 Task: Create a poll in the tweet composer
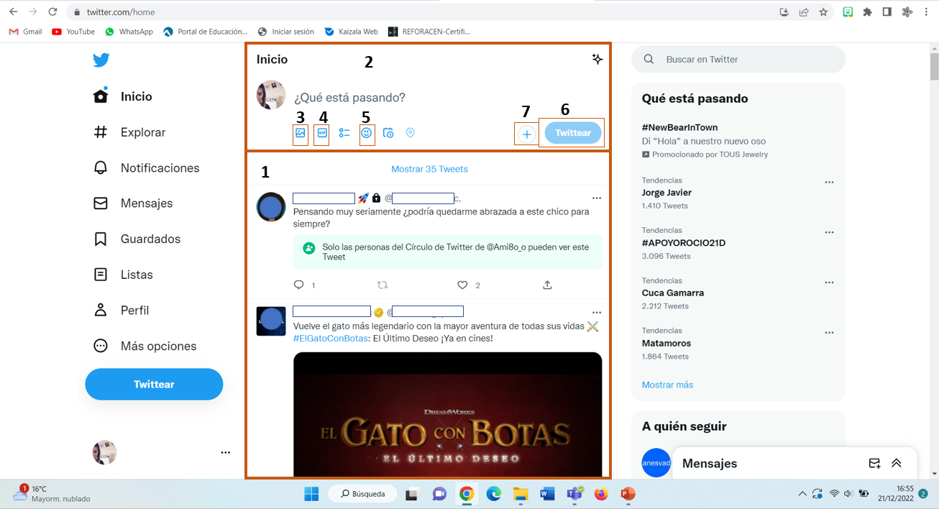(x=344, y=133)
